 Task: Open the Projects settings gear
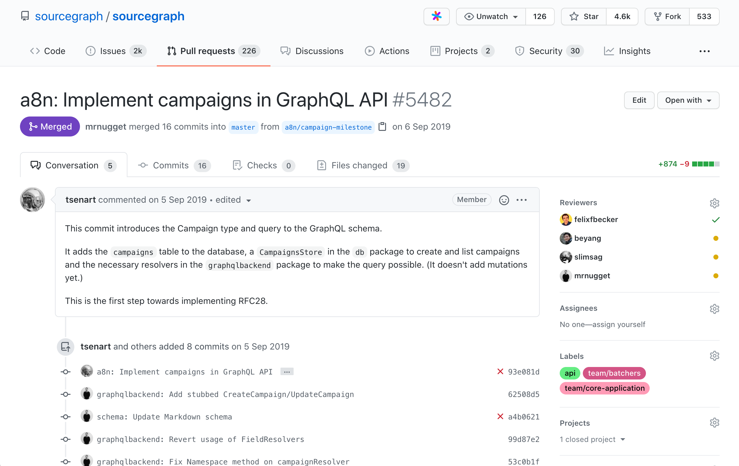pos(714,422)
